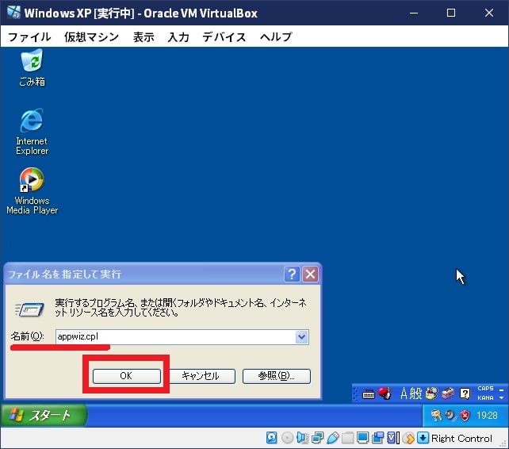The width and height of the screenshot is (509, 449).
Task: Confirm the Run dialog with OK
Action: [127, 376]
